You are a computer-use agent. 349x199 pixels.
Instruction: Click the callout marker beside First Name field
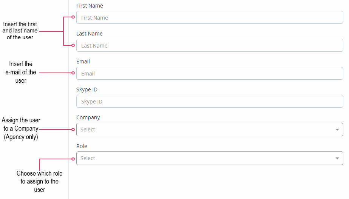pos(73,17)
